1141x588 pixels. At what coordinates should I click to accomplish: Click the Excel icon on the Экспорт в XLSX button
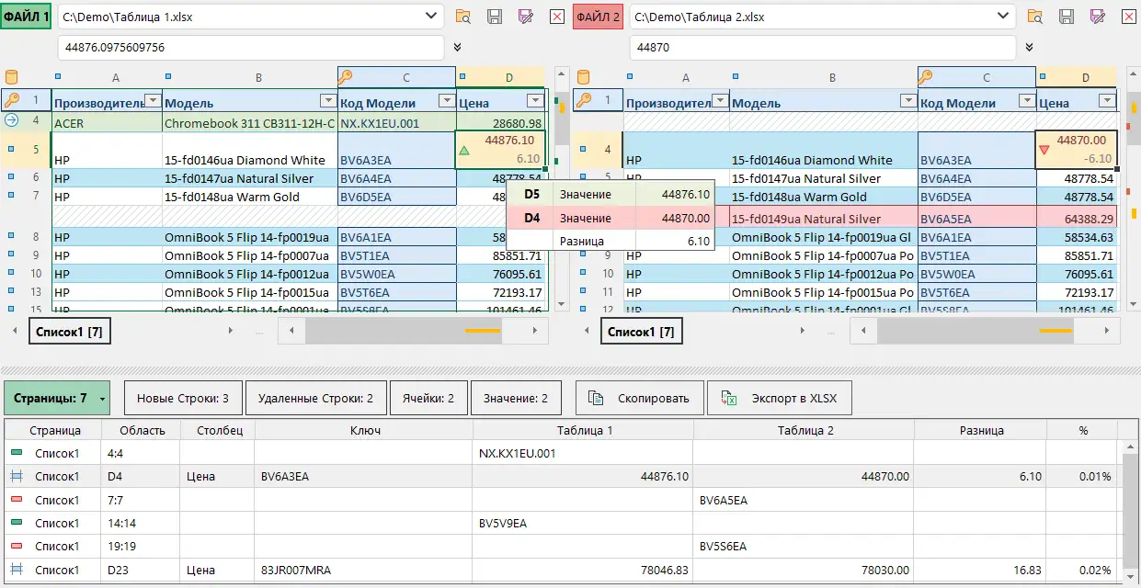click(x=728, y=398)
